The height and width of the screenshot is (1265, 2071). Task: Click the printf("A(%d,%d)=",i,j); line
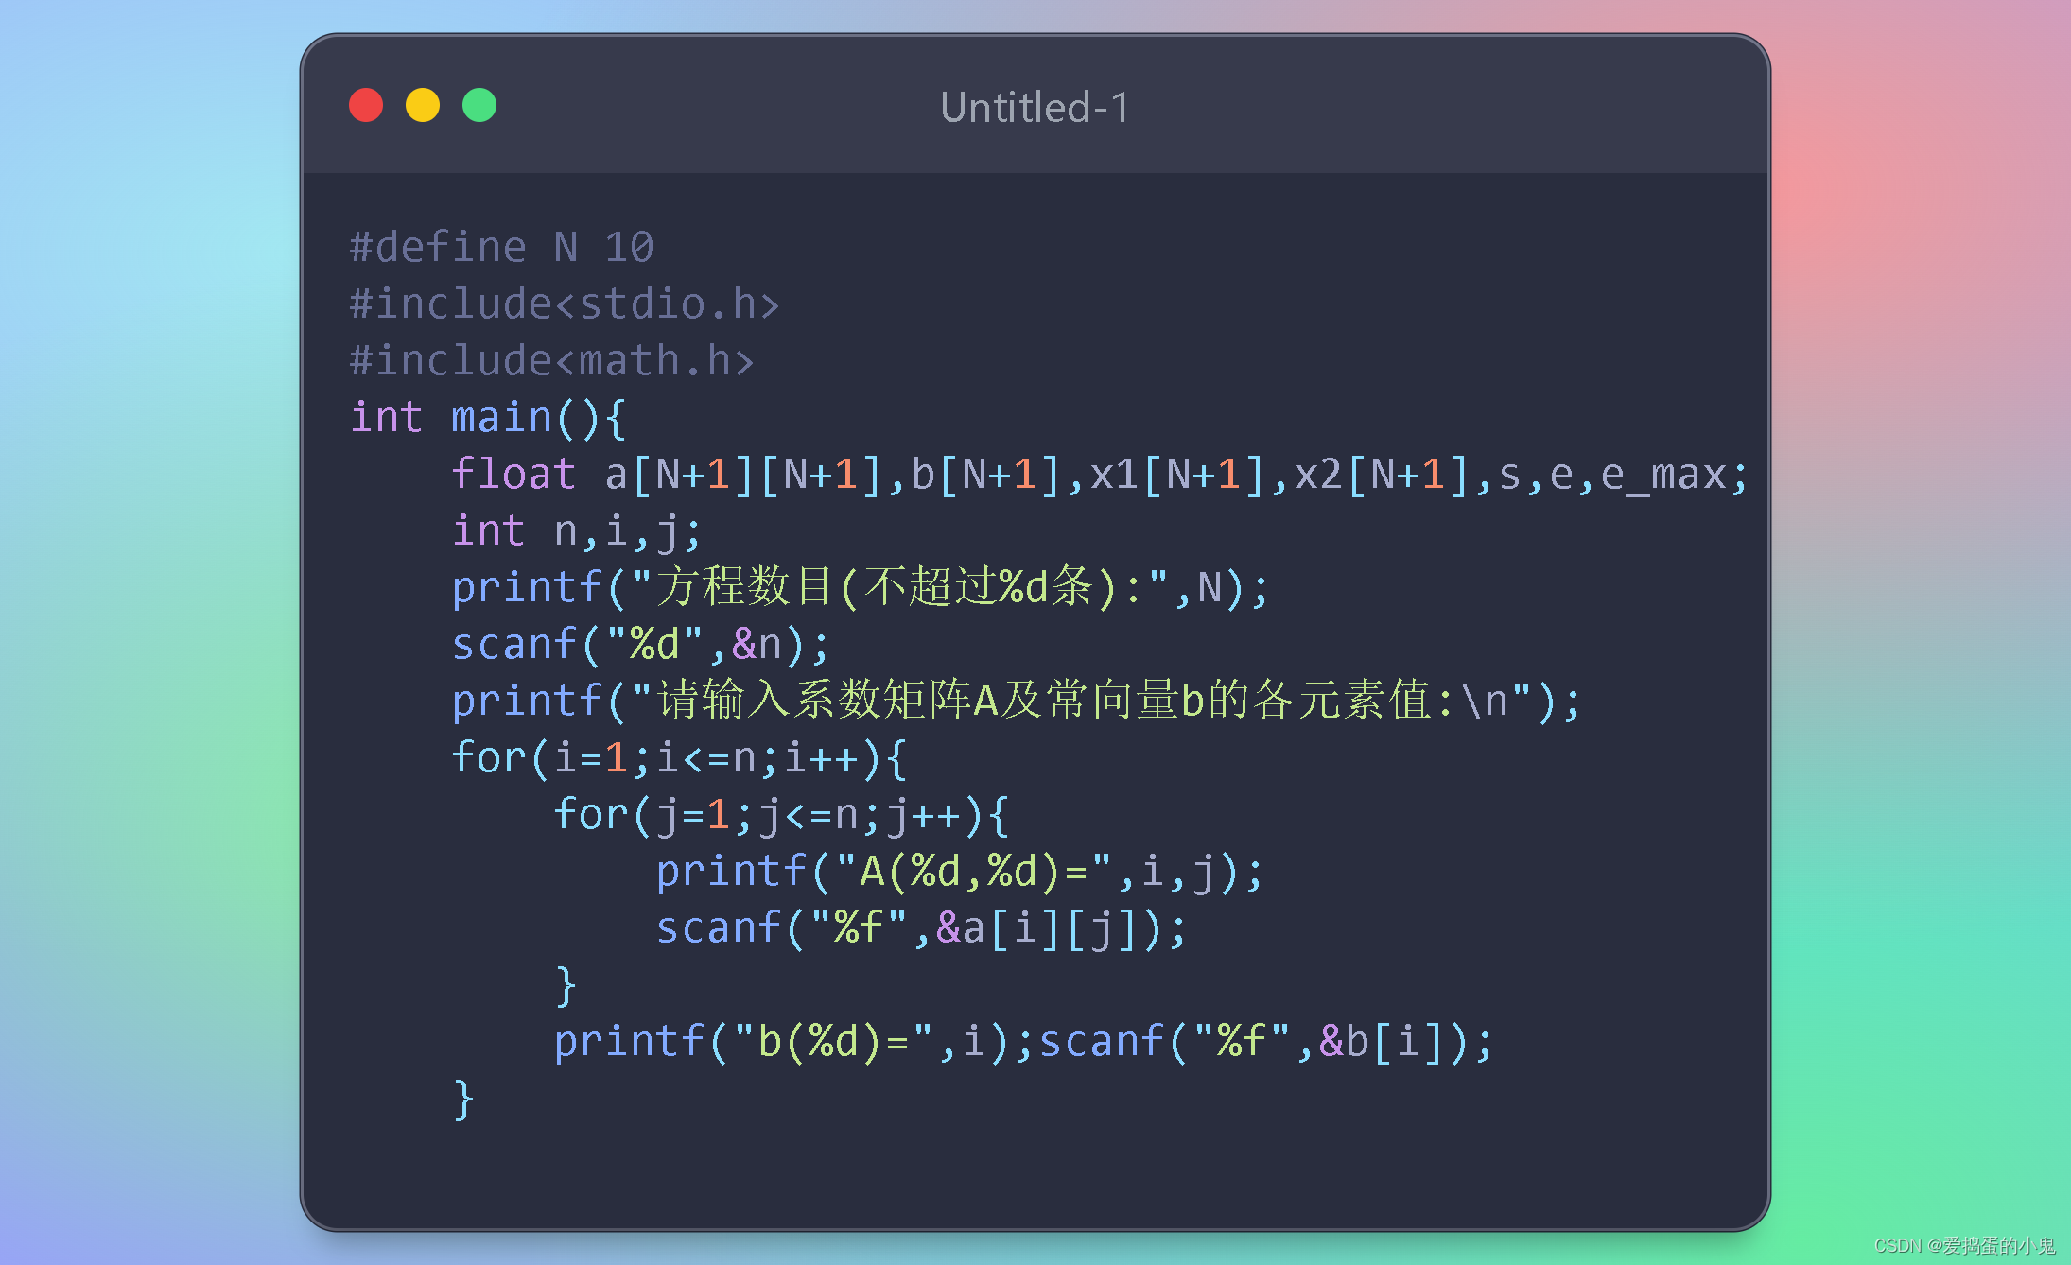tap(959, 872)
